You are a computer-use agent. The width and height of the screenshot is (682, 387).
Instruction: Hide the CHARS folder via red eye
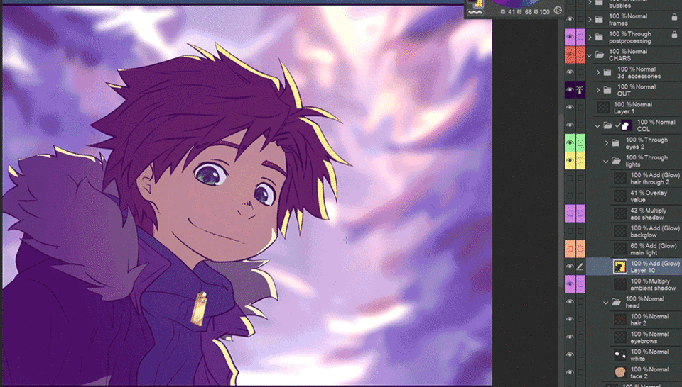570,55
